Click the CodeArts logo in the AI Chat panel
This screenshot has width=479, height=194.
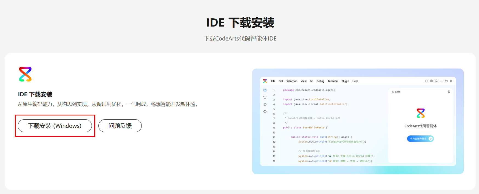(x=421, y=113)
